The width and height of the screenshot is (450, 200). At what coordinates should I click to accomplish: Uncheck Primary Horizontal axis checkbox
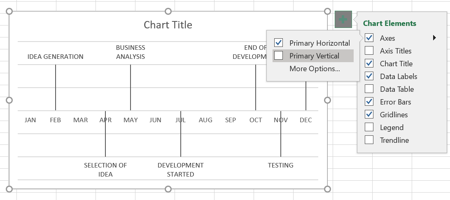(279, 43)
